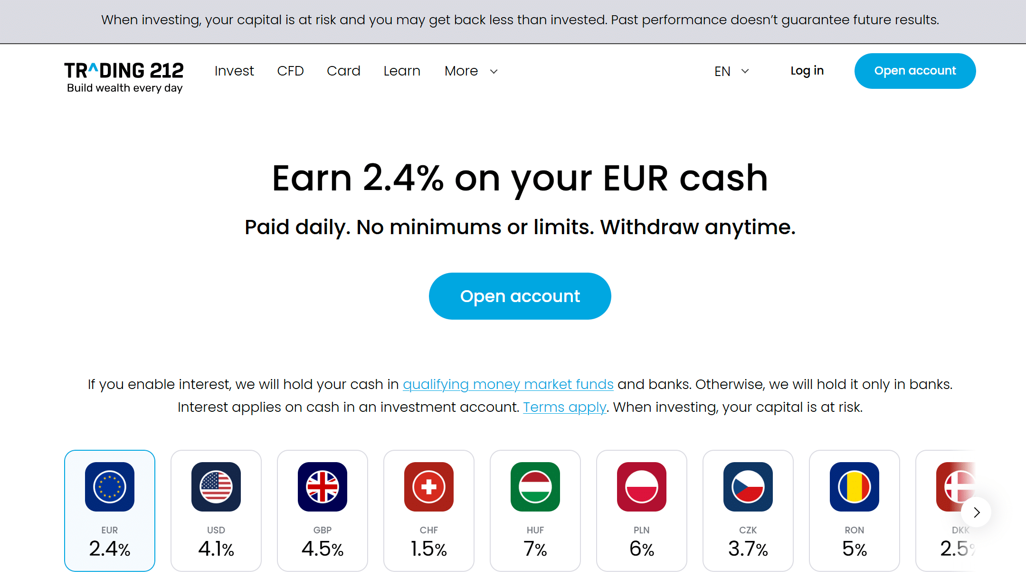Open the EN language selector
The image size is (1026, 588).
click(732, 71)
